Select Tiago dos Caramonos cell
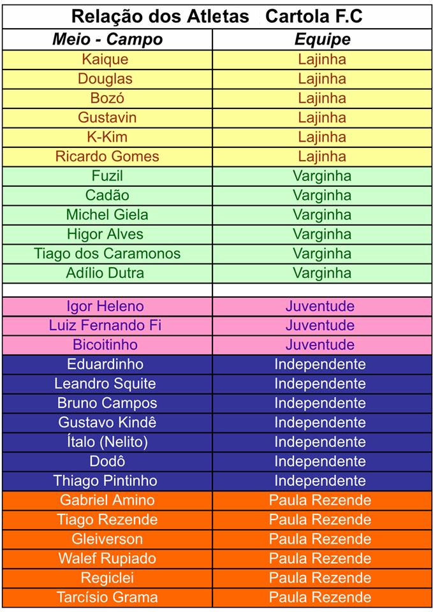 (107, 254)
